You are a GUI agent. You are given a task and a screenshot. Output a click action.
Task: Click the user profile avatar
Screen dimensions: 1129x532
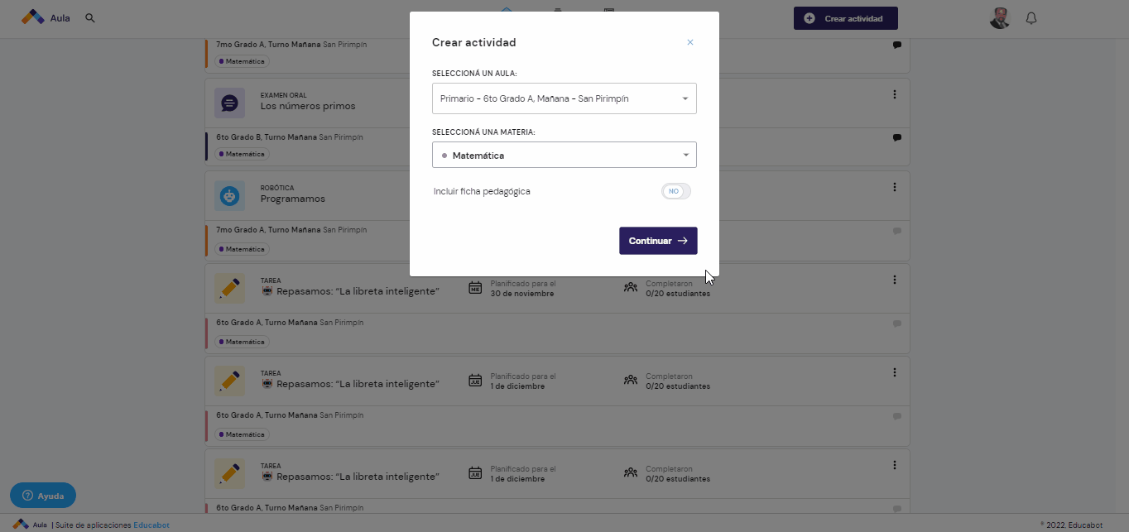[1000, 18]
